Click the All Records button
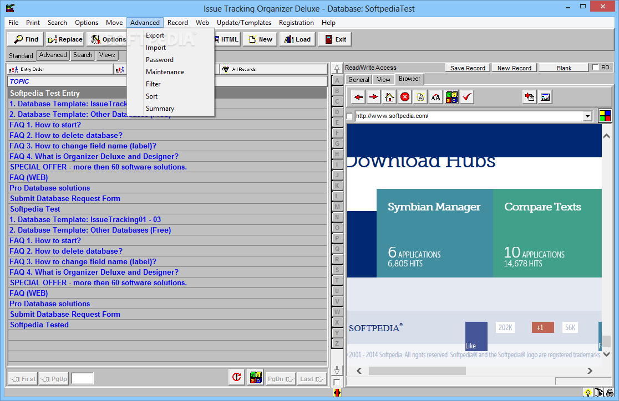 [273, 69]
